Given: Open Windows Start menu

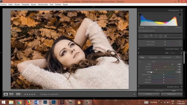Looking at the screenshot, I should tap(4, 102).
